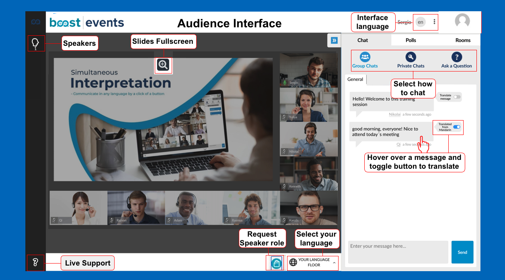
Task: Select the Group Chats icon
Action: pyautogui.click(x=365, y=57)
